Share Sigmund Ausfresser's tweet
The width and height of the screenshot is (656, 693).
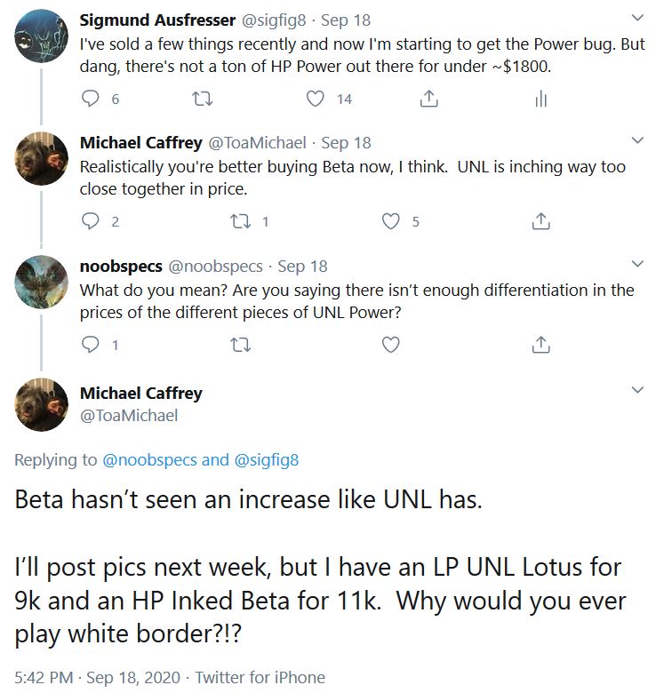pos(428,100)
